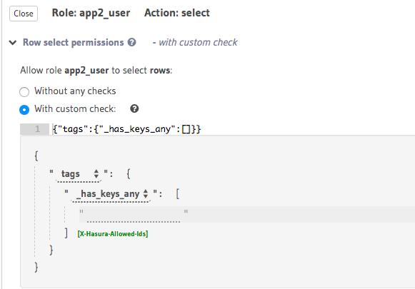Open the tags column dropdown arrows
Image resolution: width=415 pixels, height=289 pixels.
tap(96, 173)
